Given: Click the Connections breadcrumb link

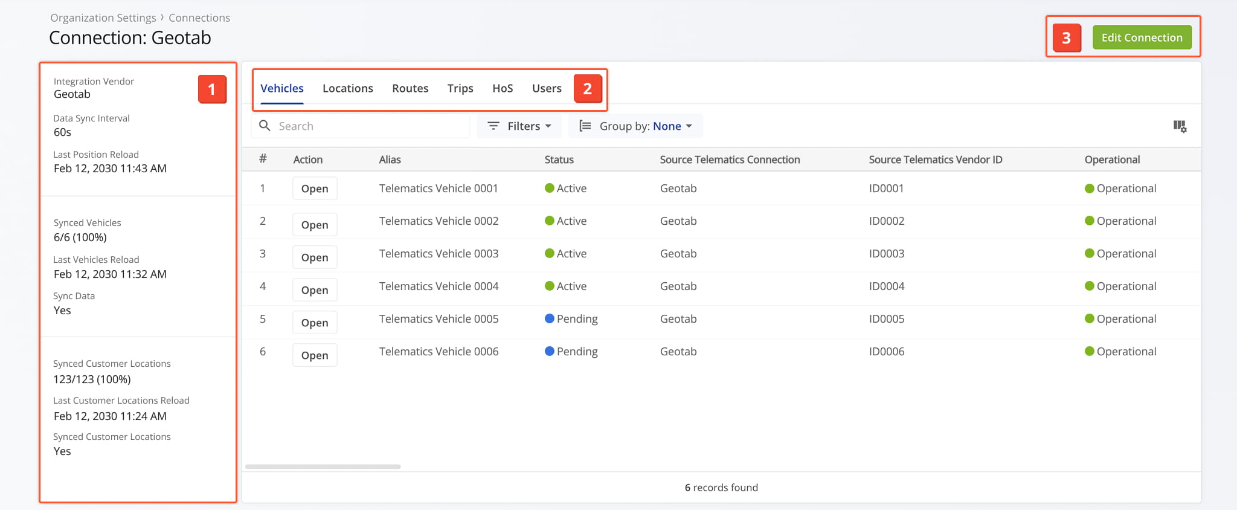Looking at the screenshot, I should 199,18.
